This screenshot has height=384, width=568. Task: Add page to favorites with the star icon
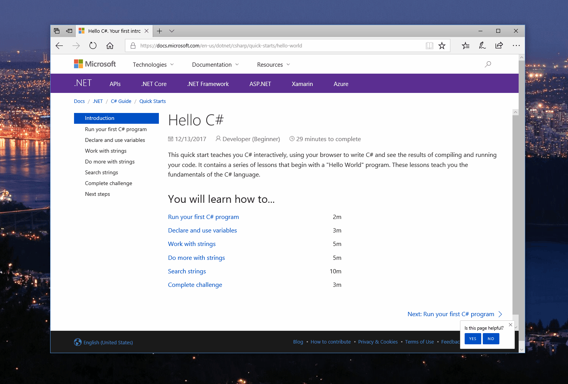tap(442, 46)
